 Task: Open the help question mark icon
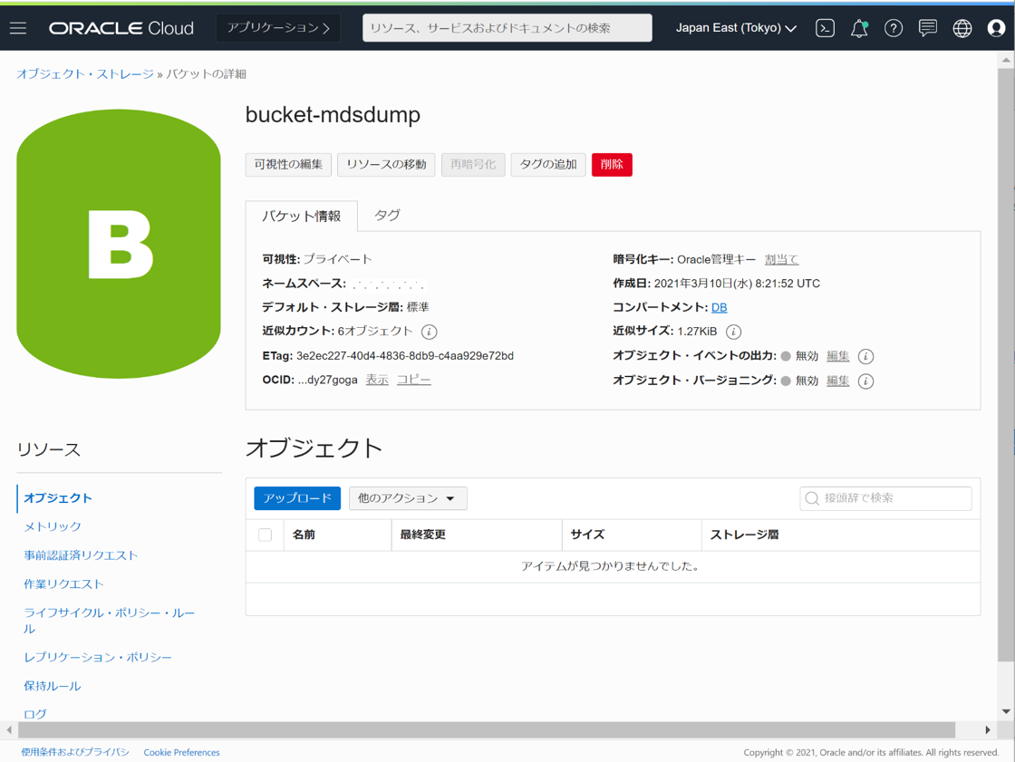(894, 28)
